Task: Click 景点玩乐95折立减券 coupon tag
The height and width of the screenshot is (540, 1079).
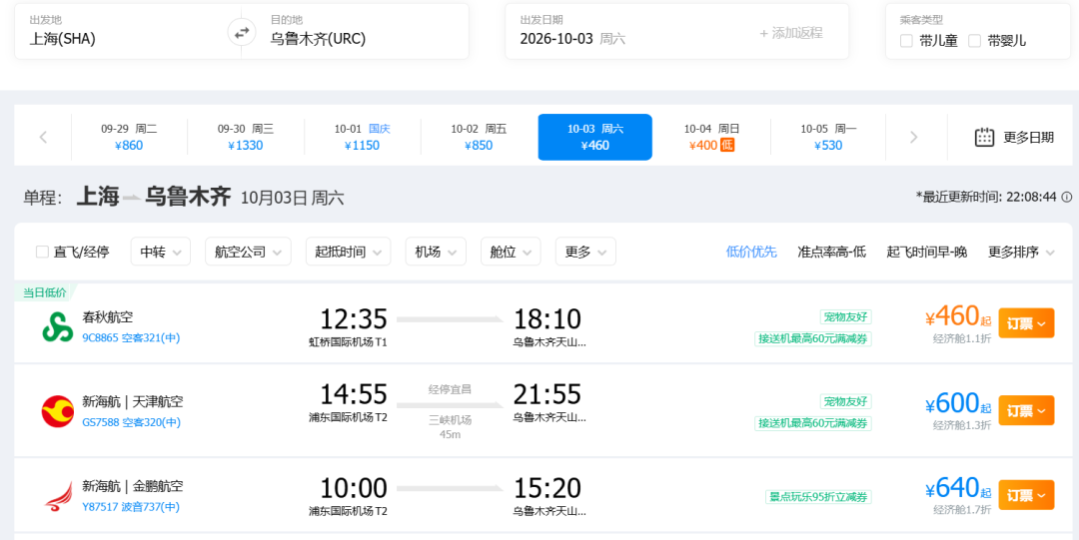Action: point(818,497)
